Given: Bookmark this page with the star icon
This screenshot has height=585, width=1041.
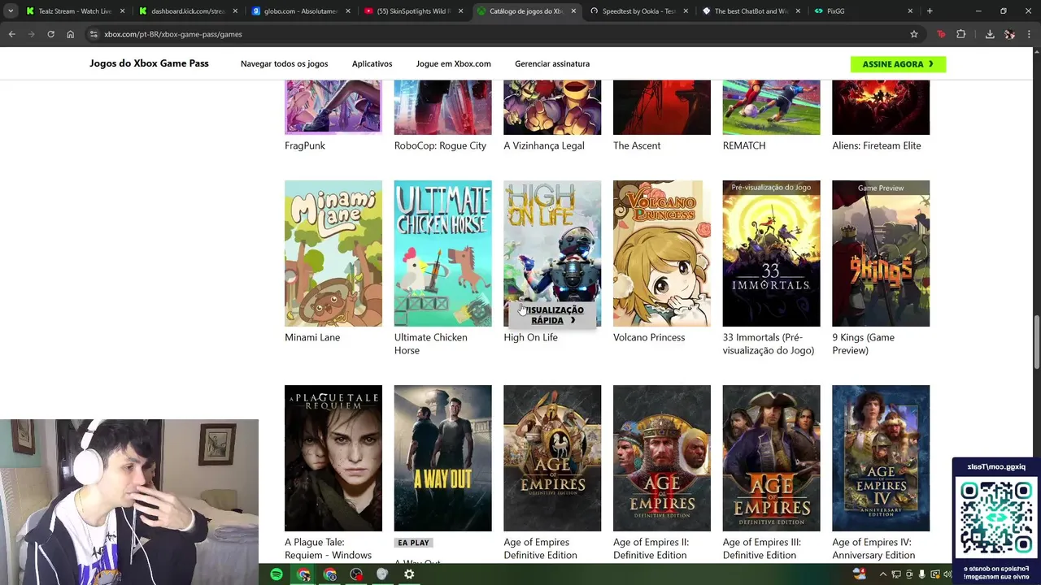Looking at the screenshot, I should click(x=914, y=34).
